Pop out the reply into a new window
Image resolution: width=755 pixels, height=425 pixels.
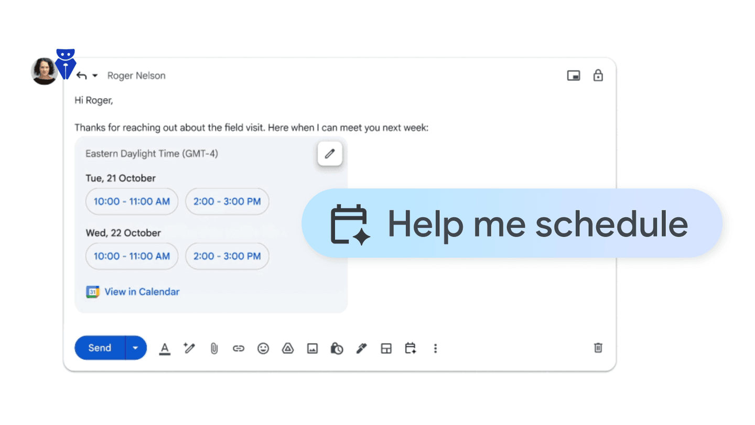574,76
